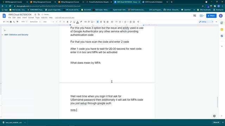The image size is (225, 126).
Task: Click the Google Docs home icon
Action: (x=4, y=16)
